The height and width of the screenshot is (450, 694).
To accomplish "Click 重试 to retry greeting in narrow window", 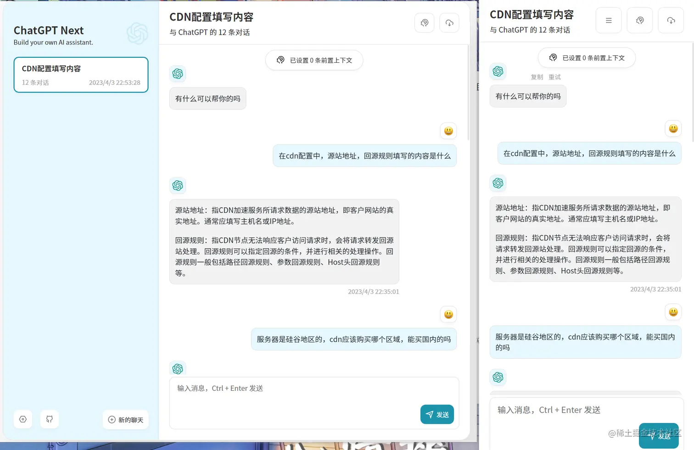I will (554, 77).
